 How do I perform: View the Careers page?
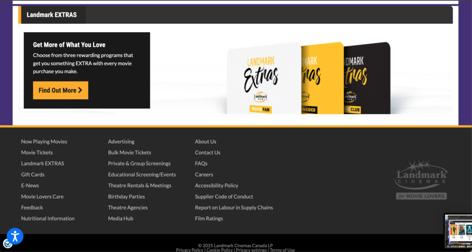[204, 174]
